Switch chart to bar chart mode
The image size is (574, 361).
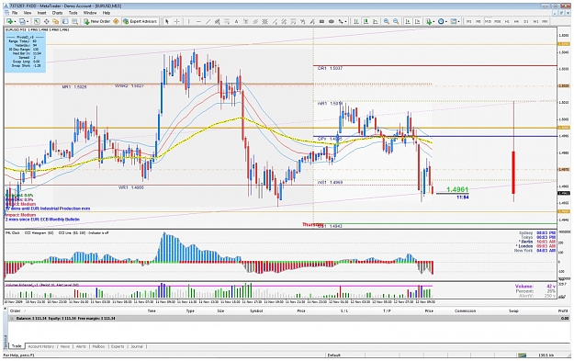(356, 21)
